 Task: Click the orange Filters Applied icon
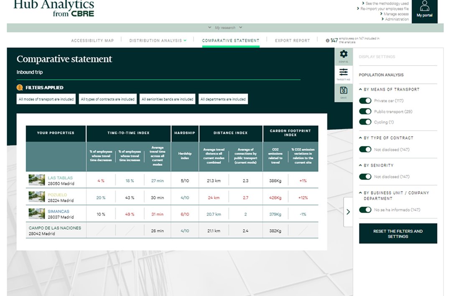[x=20, y=88]
